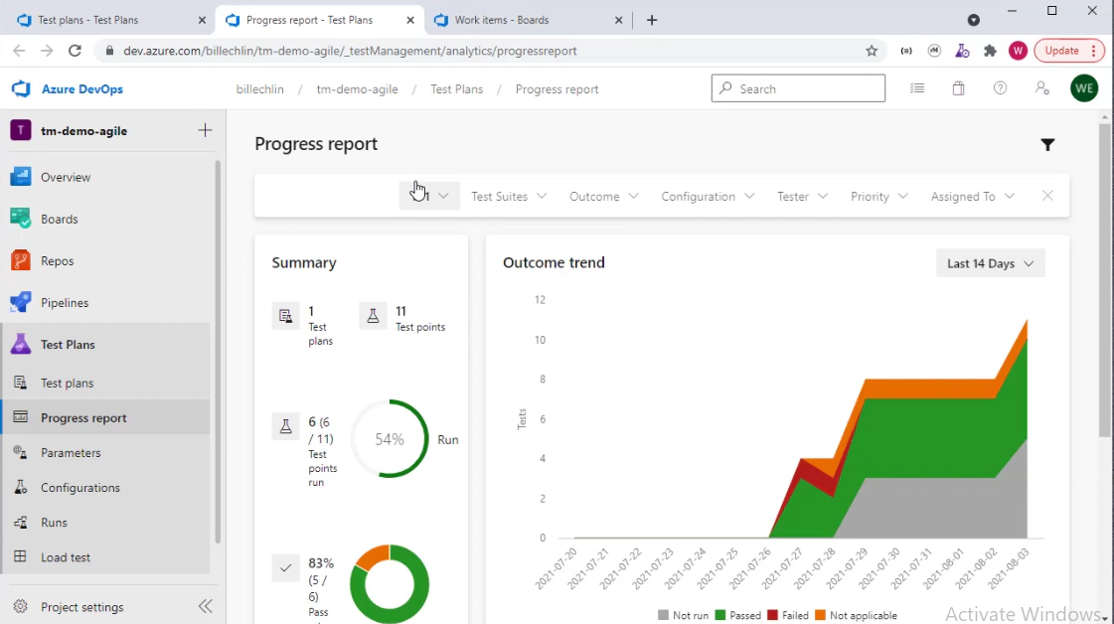Open Project settings link

click(x=81, y=607)
